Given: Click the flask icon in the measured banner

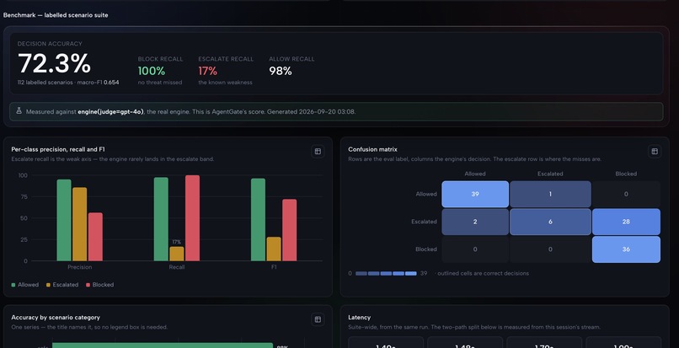Looking at the screenshot, I should pos(19,111).
